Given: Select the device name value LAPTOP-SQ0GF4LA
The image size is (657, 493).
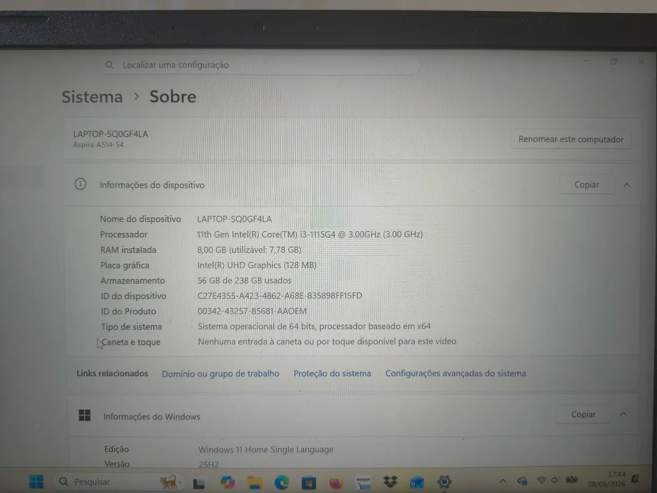Looking at the screenshot, I should [x=235, y=219].
